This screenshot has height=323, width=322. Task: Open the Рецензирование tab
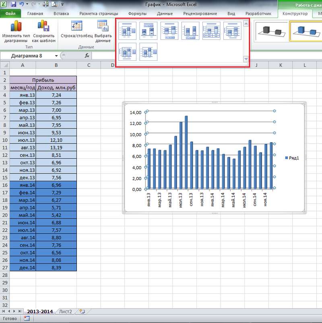coord(200,14)
